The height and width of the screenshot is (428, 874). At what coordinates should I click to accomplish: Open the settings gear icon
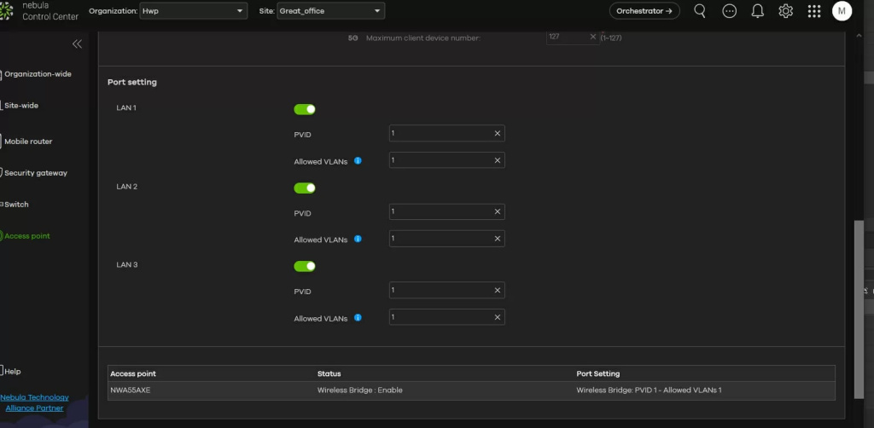786,11
